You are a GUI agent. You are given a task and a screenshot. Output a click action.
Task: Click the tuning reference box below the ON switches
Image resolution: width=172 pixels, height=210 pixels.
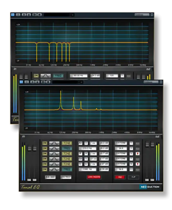[x=50, y=177]
